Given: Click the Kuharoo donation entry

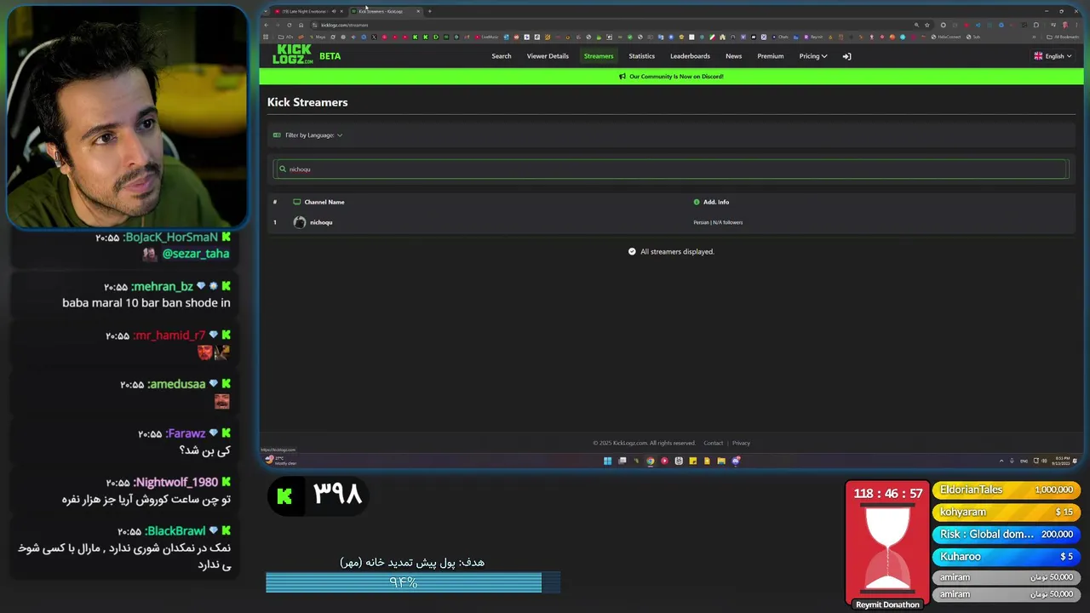Looking at the screenshot, I should [1007, 557].
